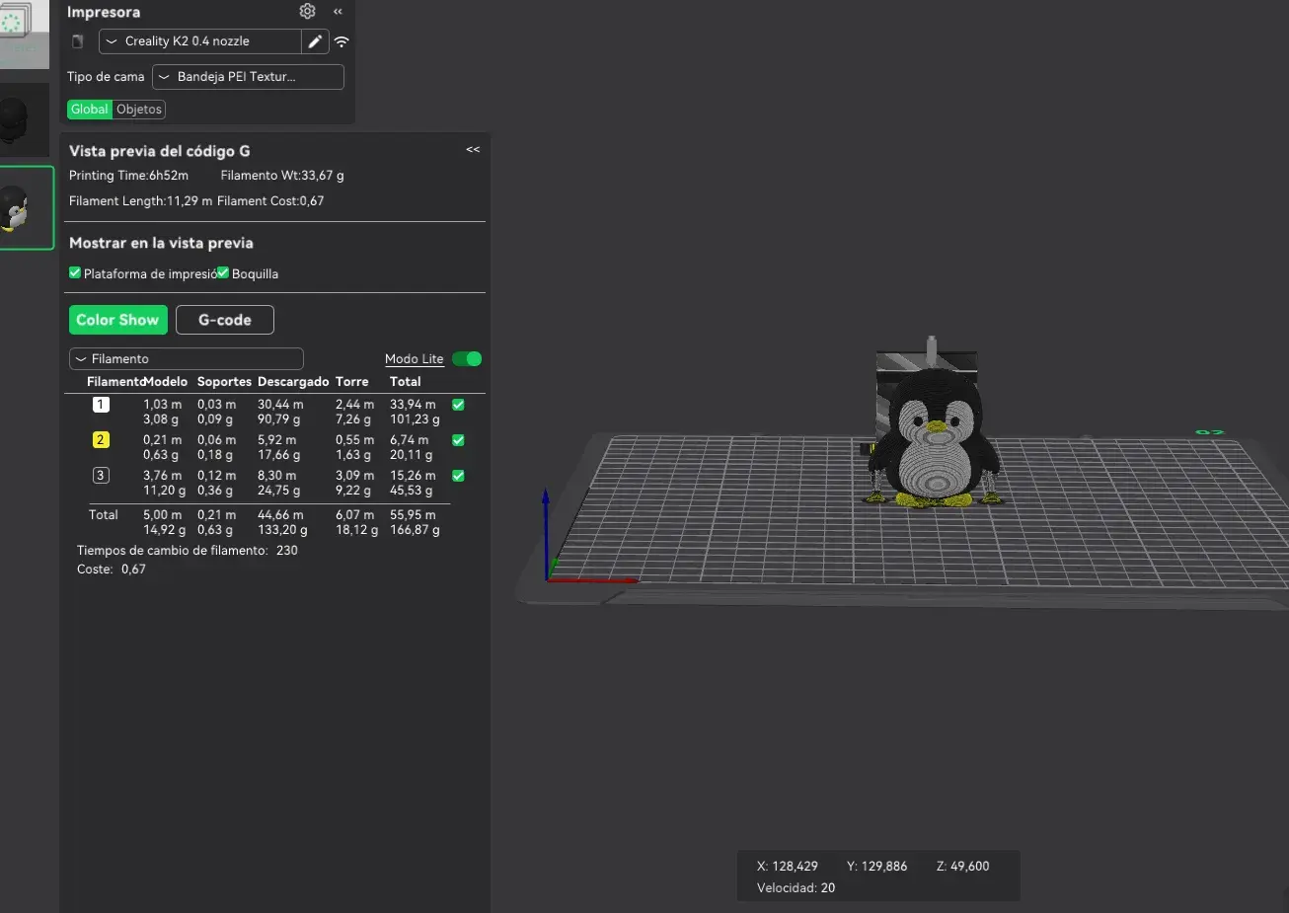
Task: Uncheck filament 1 visibility checkbox
Action: coord(458,405)
